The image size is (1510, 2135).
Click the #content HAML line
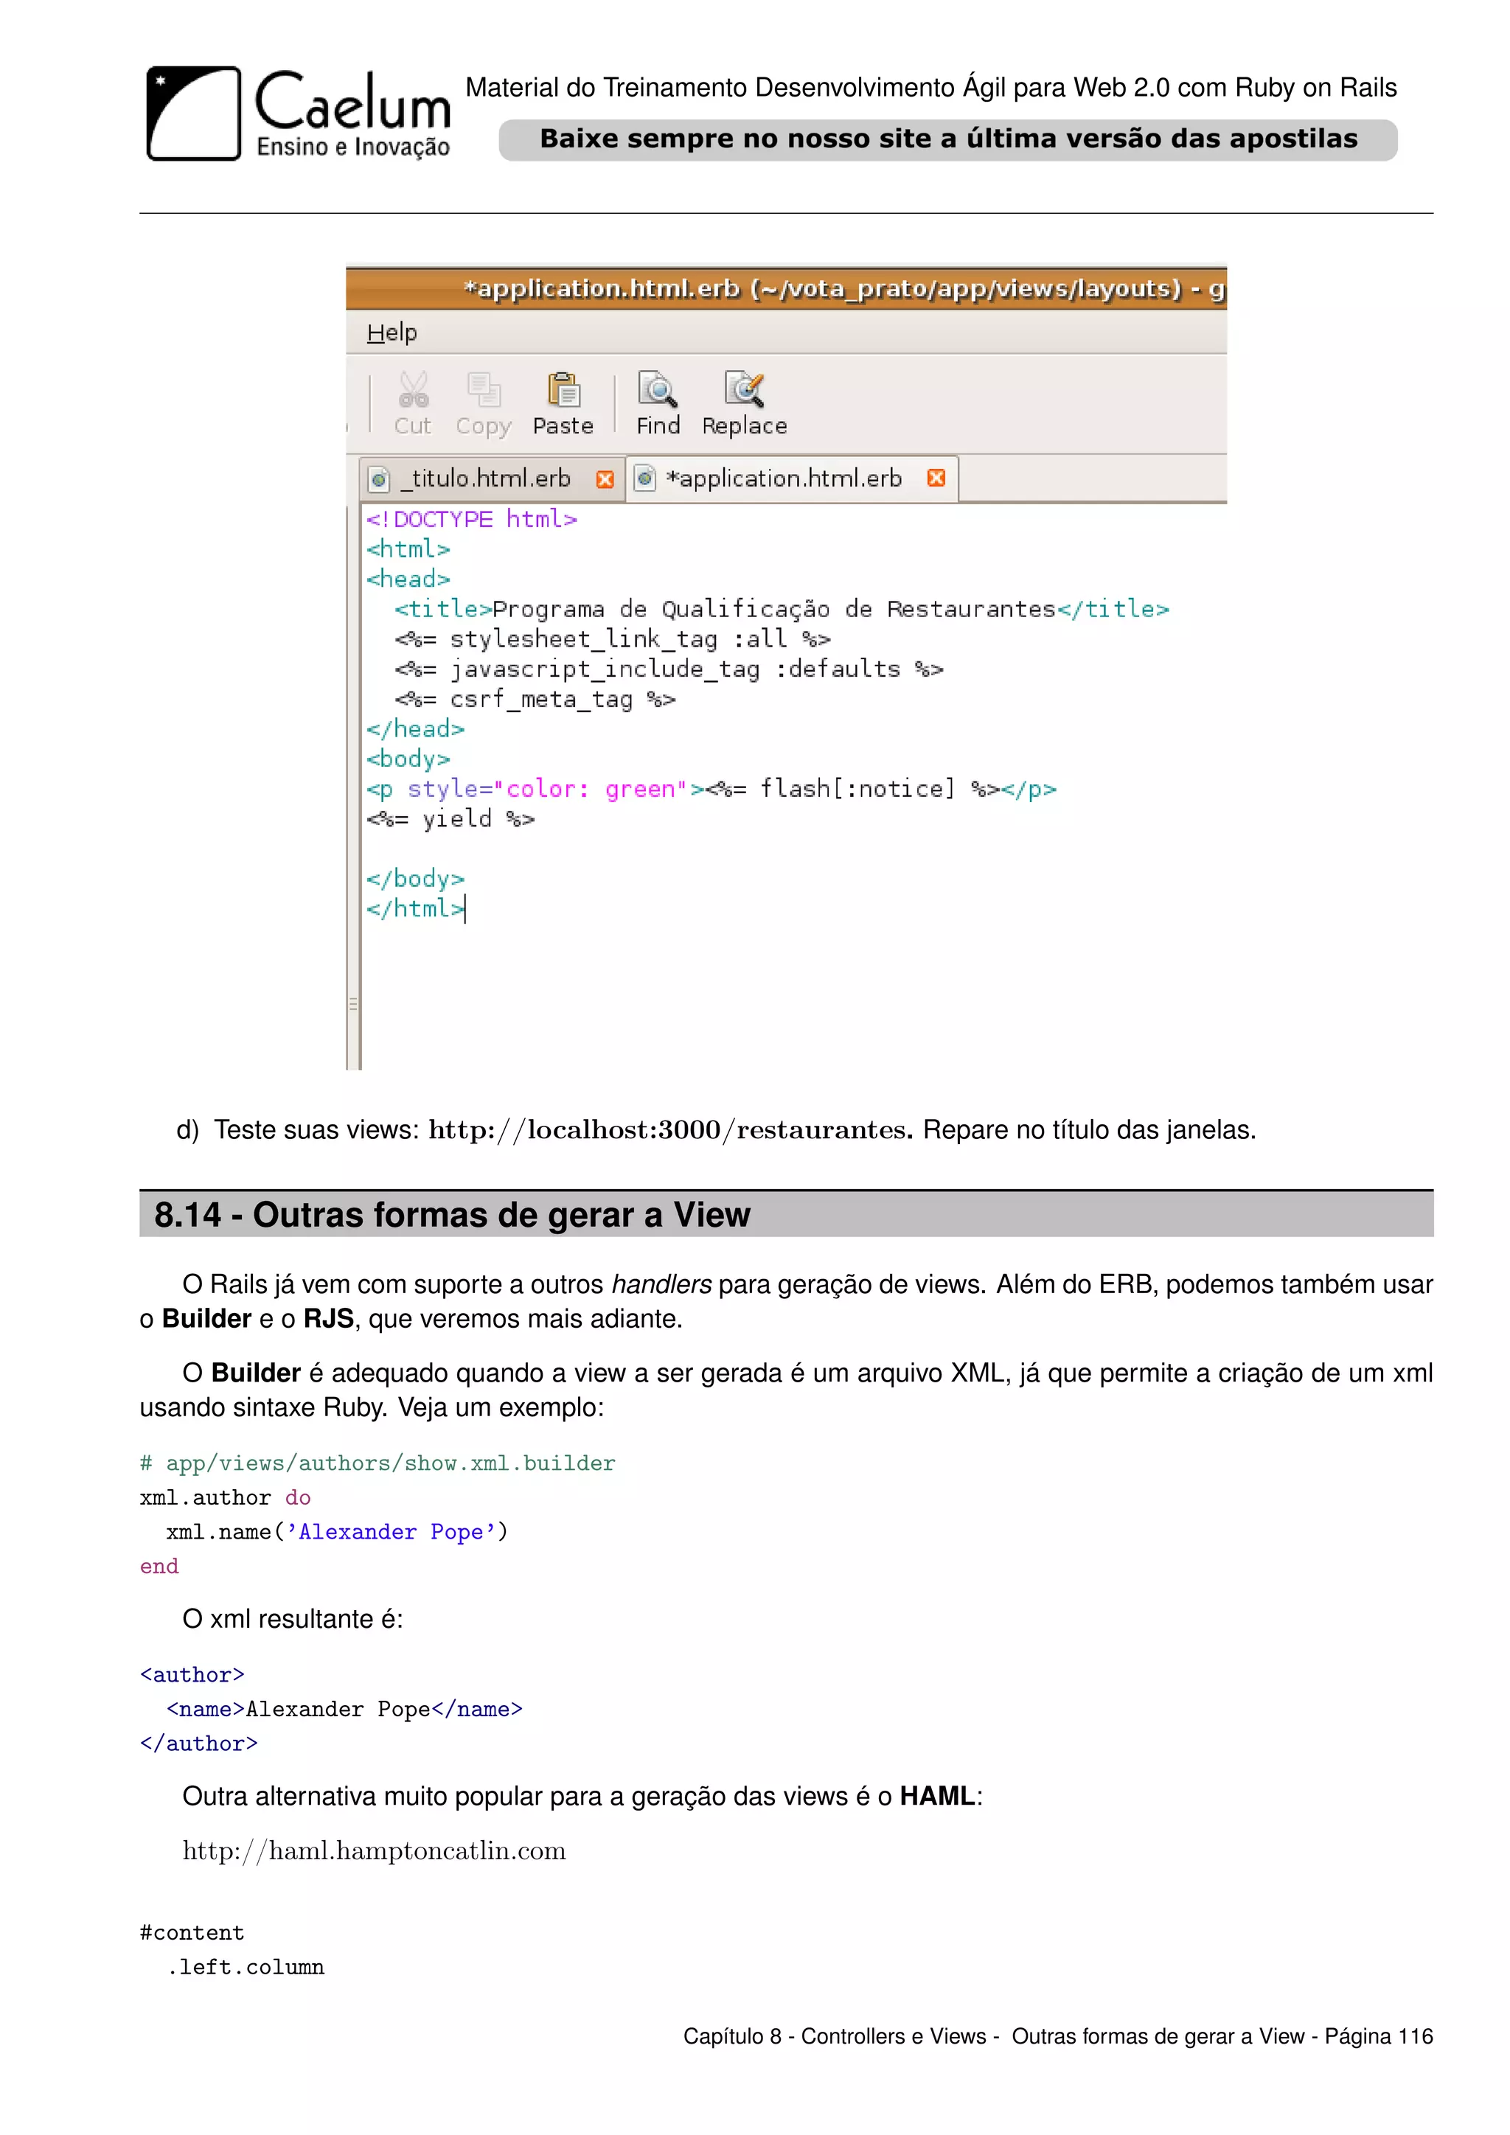coord(192,1932)
